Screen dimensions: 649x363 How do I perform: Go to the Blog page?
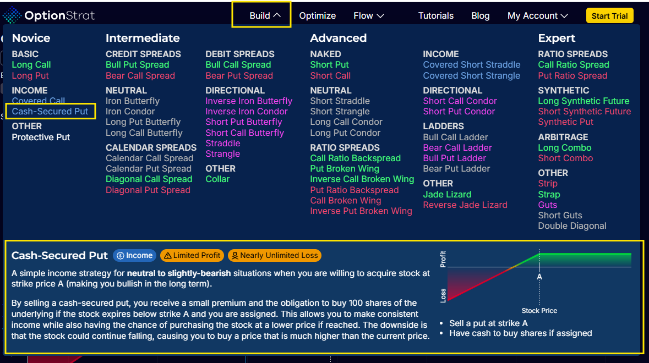click(481, 16)
